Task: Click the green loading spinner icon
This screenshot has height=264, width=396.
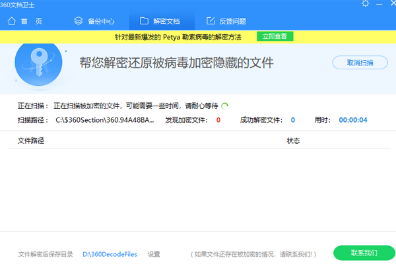Action: point(225,106)
